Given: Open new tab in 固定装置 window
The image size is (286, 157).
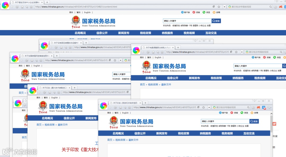Looking at the screenshot, I should pyautogui.click(x=86, y=43).
